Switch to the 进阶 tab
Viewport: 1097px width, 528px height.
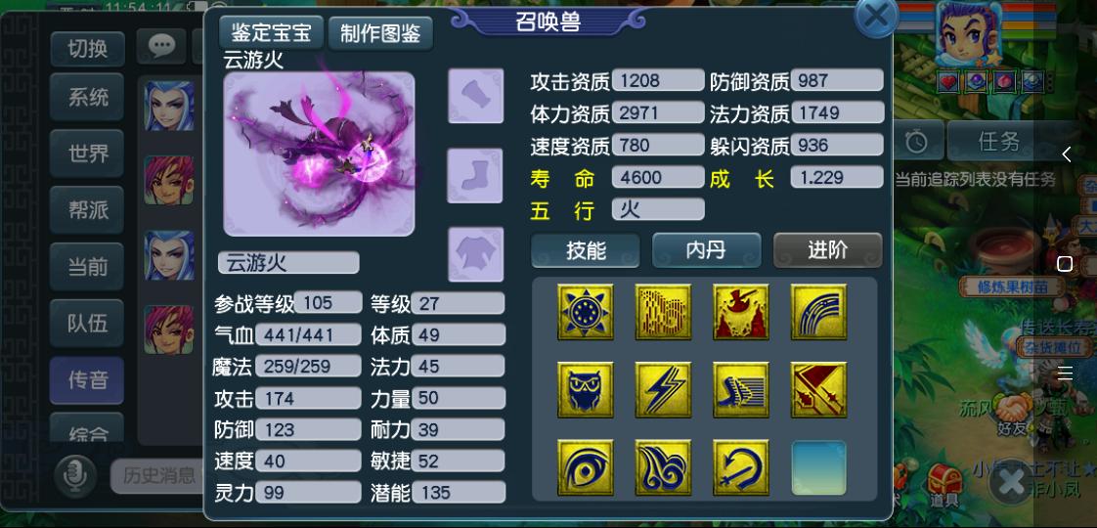828,250
